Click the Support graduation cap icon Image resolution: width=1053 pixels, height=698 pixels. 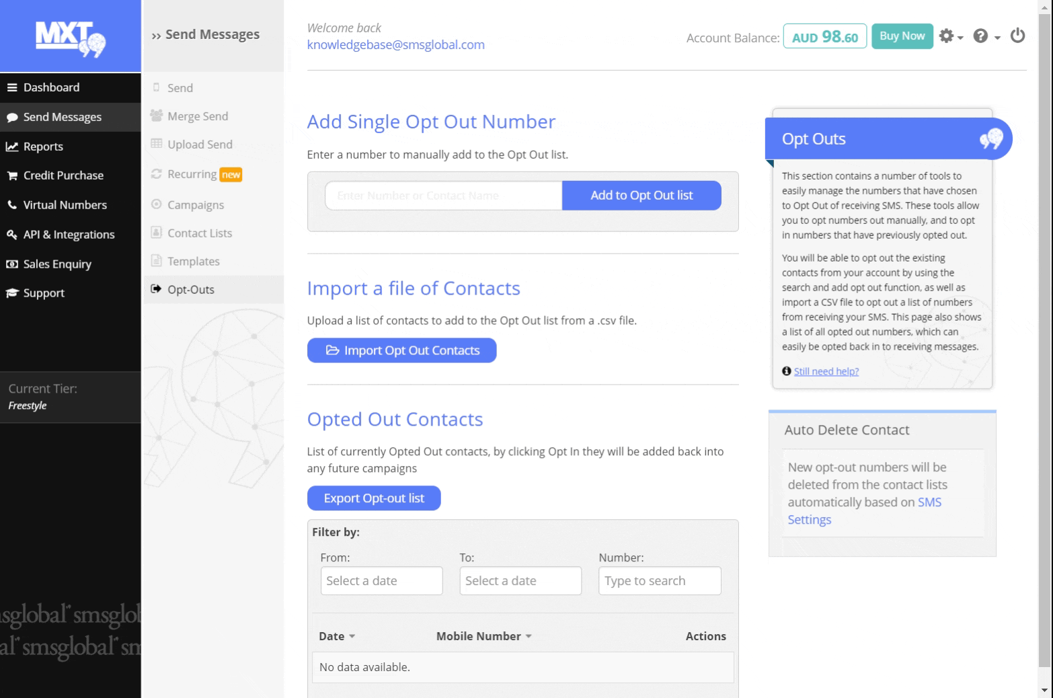pos(12,293)
